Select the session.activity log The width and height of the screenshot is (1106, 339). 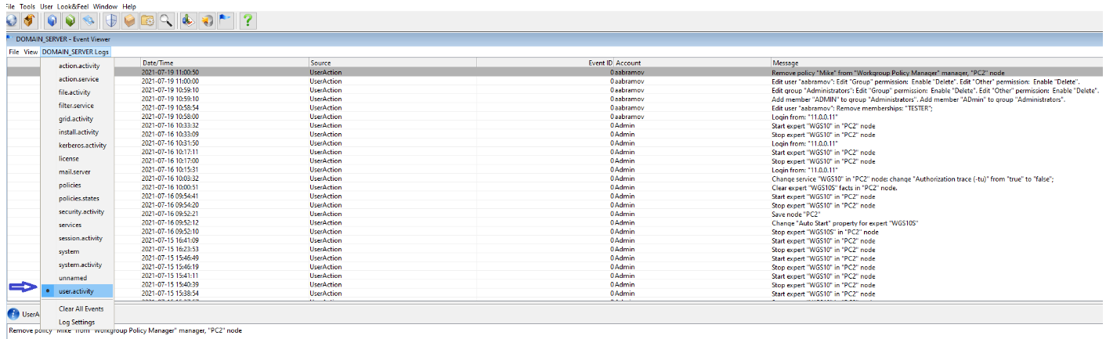[x=78, y=239]
